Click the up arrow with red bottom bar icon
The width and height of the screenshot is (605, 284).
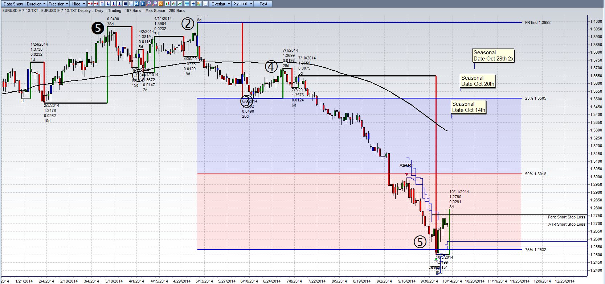pos(114,4)
